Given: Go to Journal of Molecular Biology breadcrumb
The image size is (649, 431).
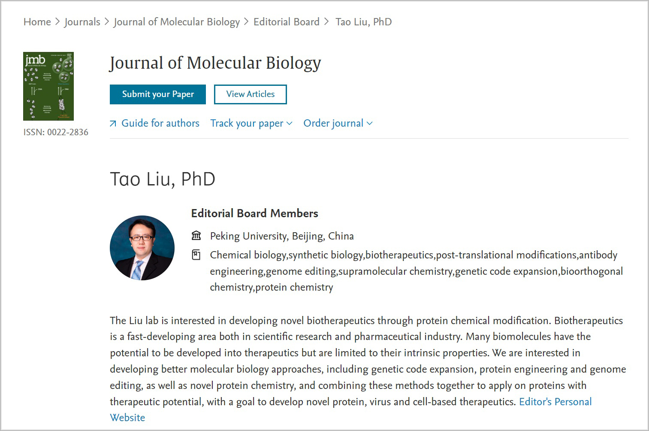Looking at the screenshot, I should click(x=177, y=22).
